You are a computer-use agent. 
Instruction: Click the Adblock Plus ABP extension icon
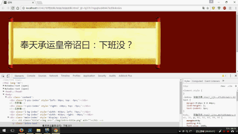coord(224,8)
